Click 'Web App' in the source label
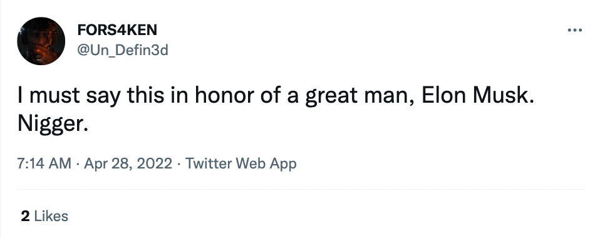This screenshot has height=238, width=600. (x=266, y=163)
